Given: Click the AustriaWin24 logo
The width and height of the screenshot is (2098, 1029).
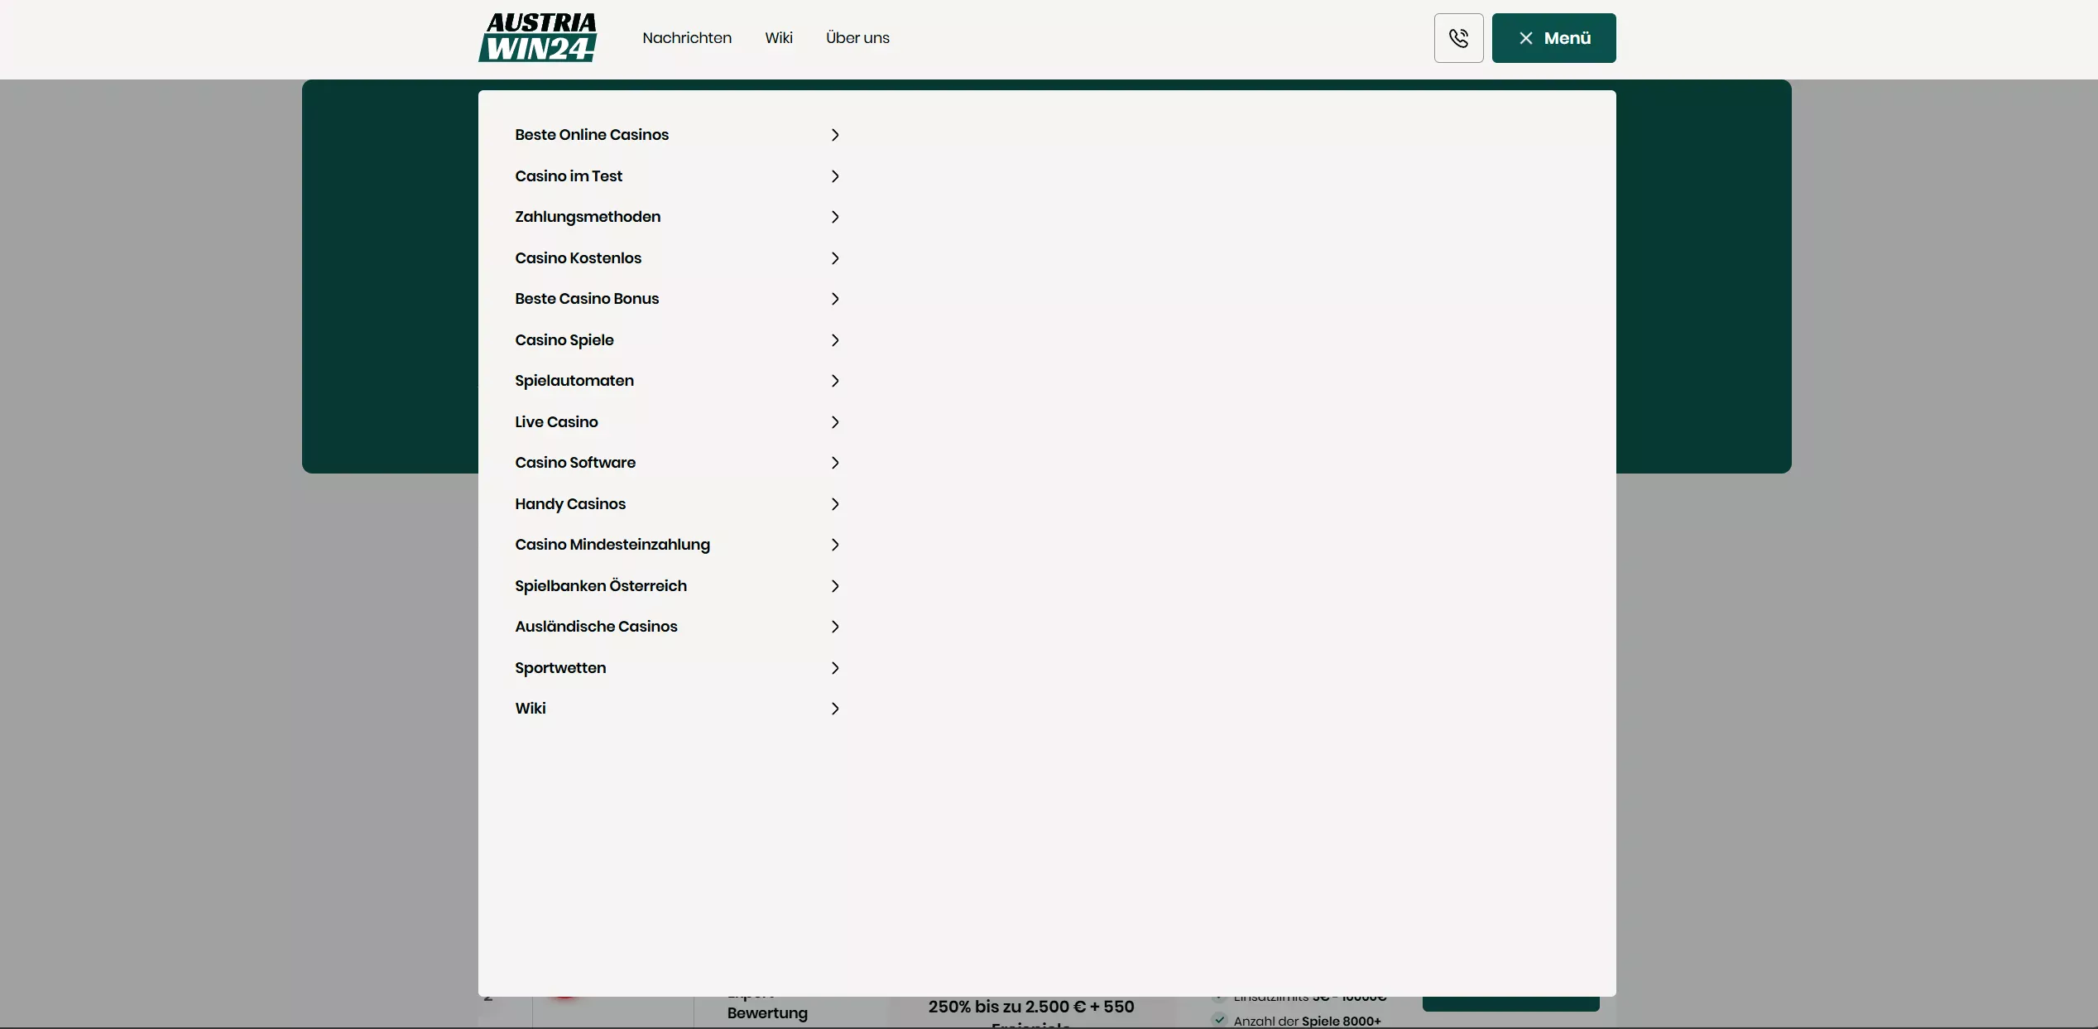Looking at the screenshot, I should (x=538, y=38).
